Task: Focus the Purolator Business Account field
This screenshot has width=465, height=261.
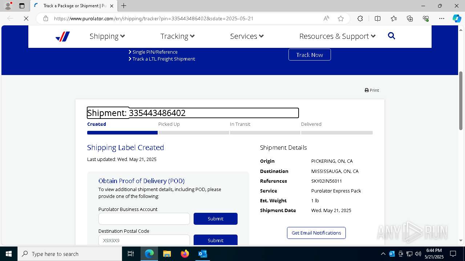Action: 144,219
